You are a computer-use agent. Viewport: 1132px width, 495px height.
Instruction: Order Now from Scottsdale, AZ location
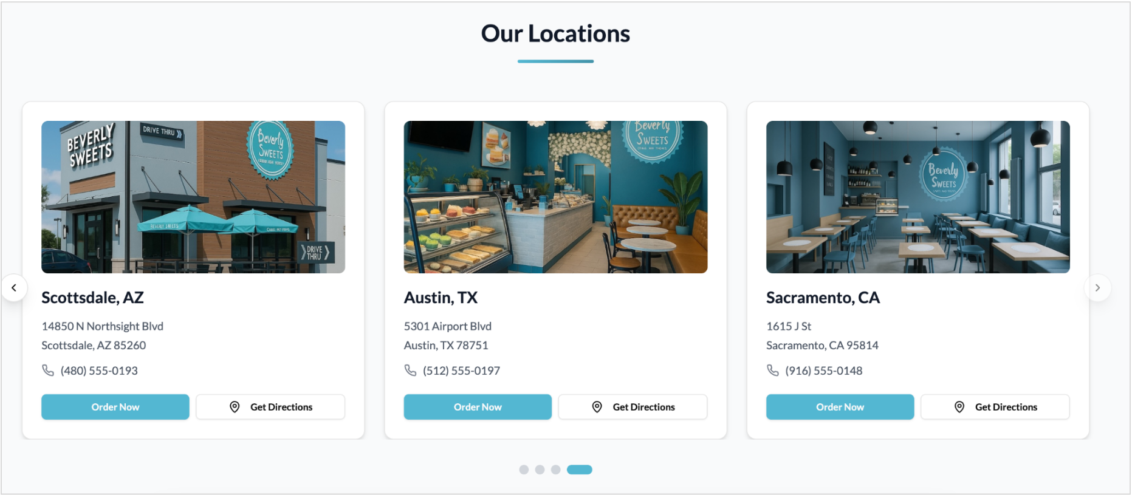click(x=115, y=407)
